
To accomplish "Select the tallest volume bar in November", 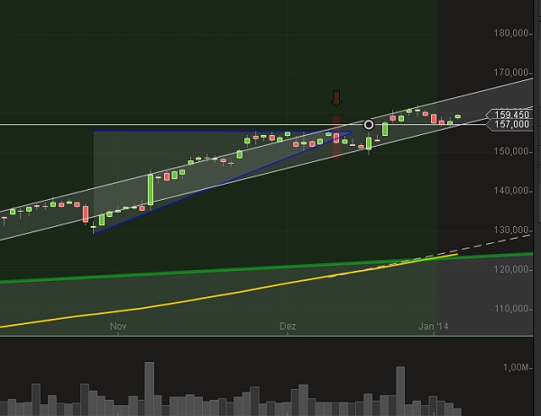I will point(149,388).
